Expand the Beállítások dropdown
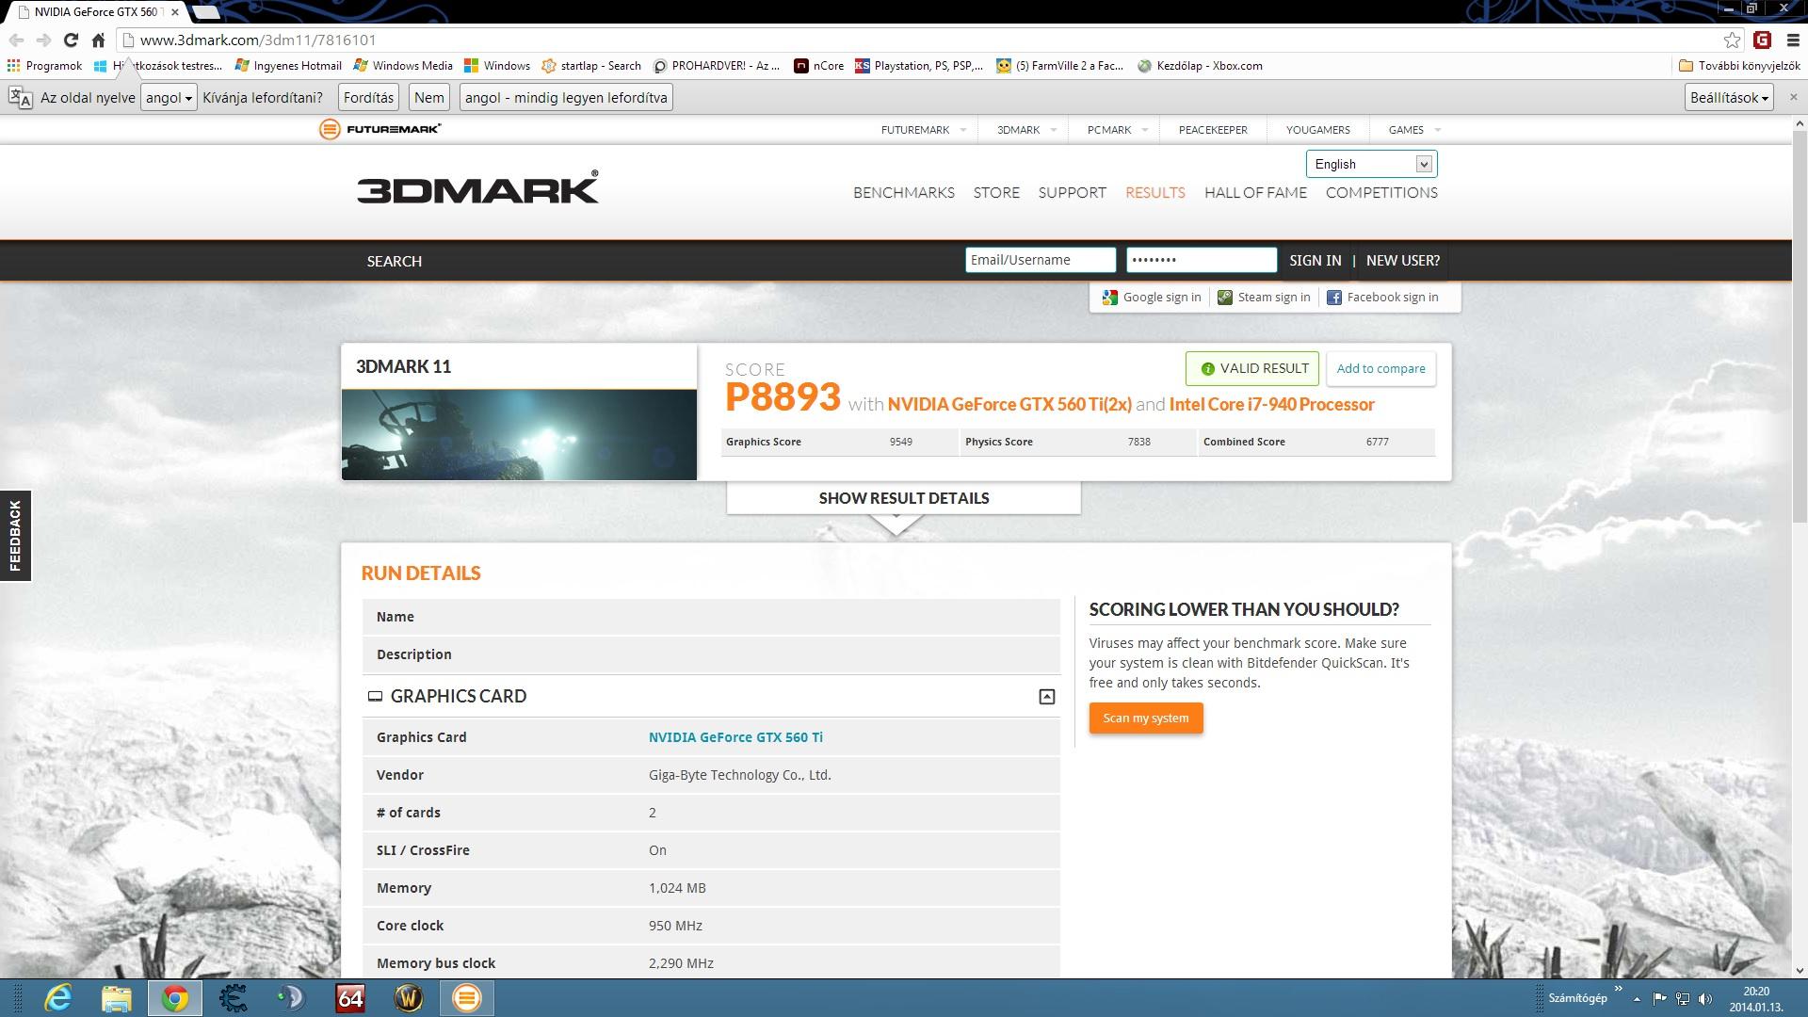This screenshot has height=1017, width=1808. click(x=1729, y=98)
